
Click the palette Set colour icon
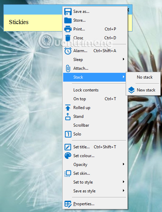[68, 156]
